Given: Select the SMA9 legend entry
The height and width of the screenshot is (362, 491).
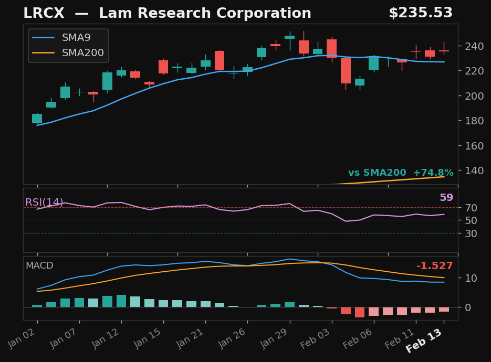Looking at the screenshot, I should pyautogui.click(x=61, y=38).
